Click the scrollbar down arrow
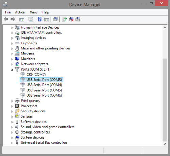The height and width of the screenshot is (156, 170). [x=165, y=144]
